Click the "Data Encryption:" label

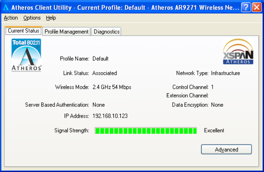tap(190, 105)
